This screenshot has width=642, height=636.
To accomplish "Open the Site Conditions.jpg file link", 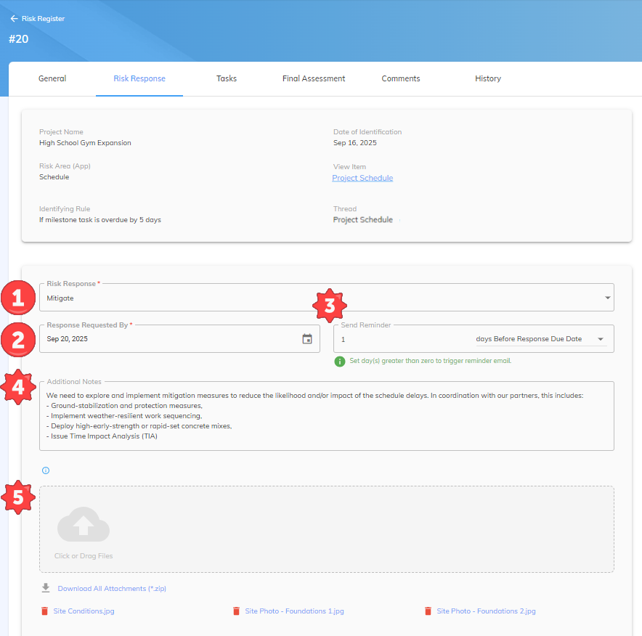I will point(84,611).
